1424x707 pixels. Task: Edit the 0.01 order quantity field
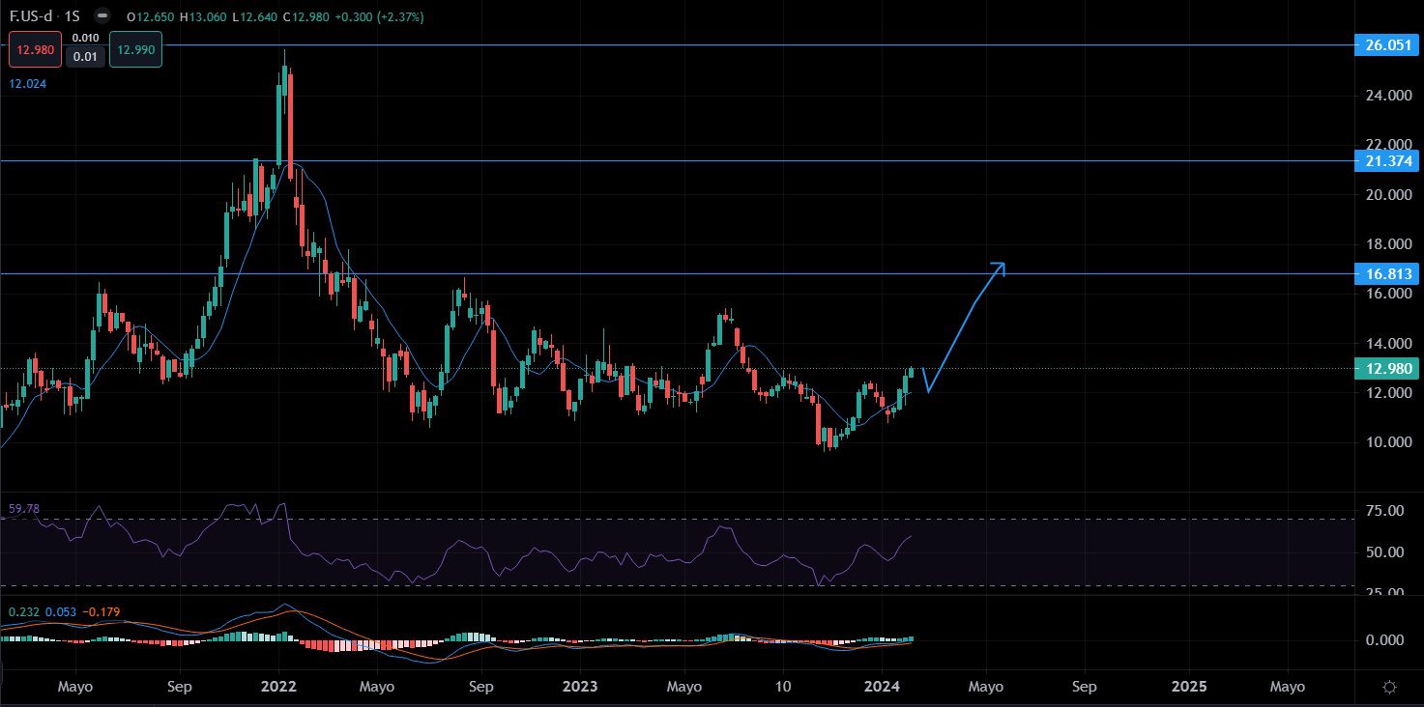coord(85,57)
